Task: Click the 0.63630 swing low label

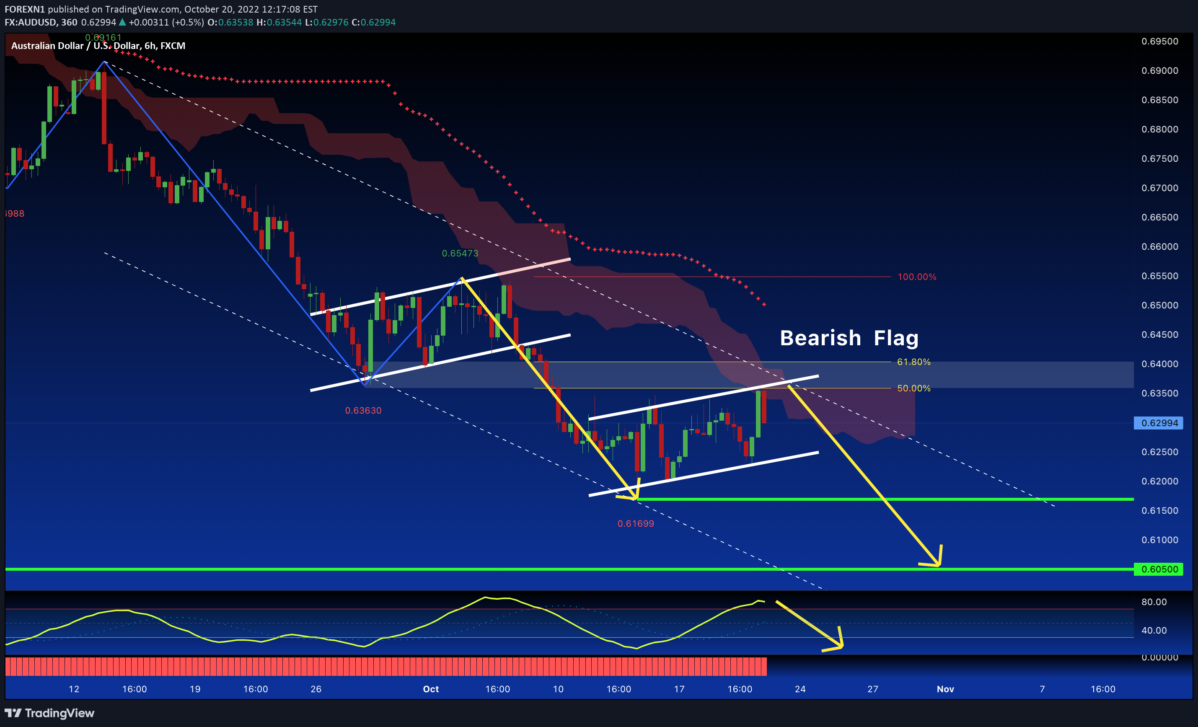Action: click(x=363, y=410)
